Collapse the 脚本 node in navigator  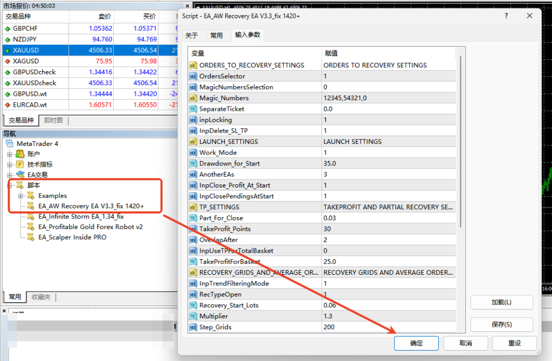[10, 185]
